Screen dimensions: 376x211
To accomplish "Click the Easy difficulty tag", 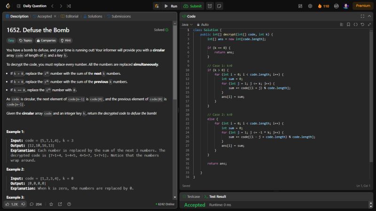I will [11, 40].
